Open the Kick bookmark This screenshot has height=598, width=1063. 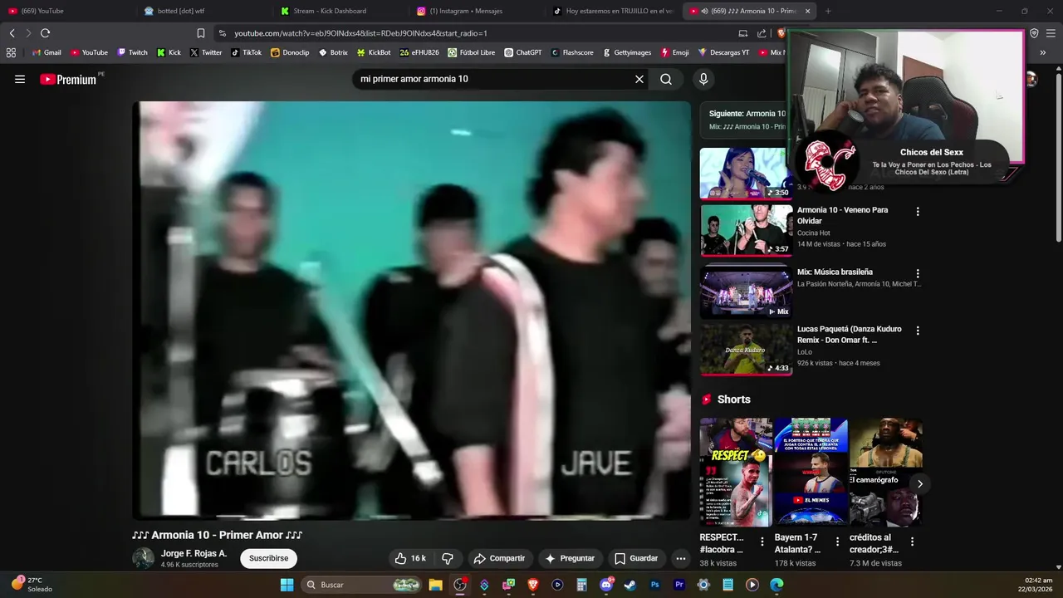169,52
